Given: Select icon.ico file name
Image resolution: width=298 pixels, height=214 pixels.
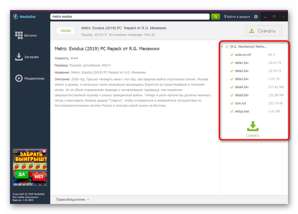Looking at the screenshot, I should (x=240, y=103).
